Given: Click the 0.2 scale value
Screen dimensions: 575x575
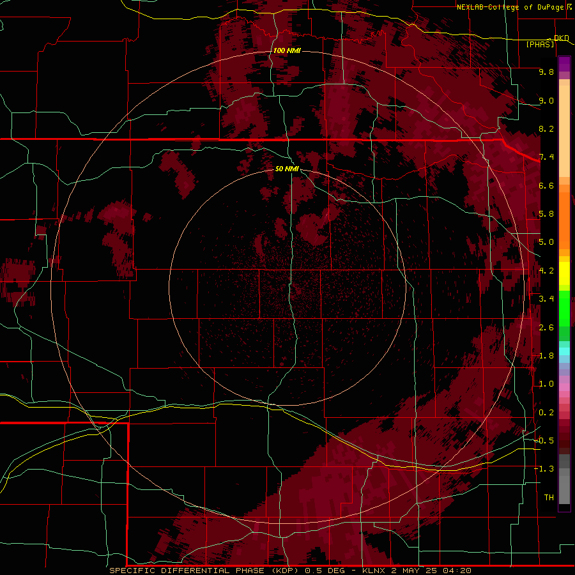Looking at the screenshot, I should point(546,413).
